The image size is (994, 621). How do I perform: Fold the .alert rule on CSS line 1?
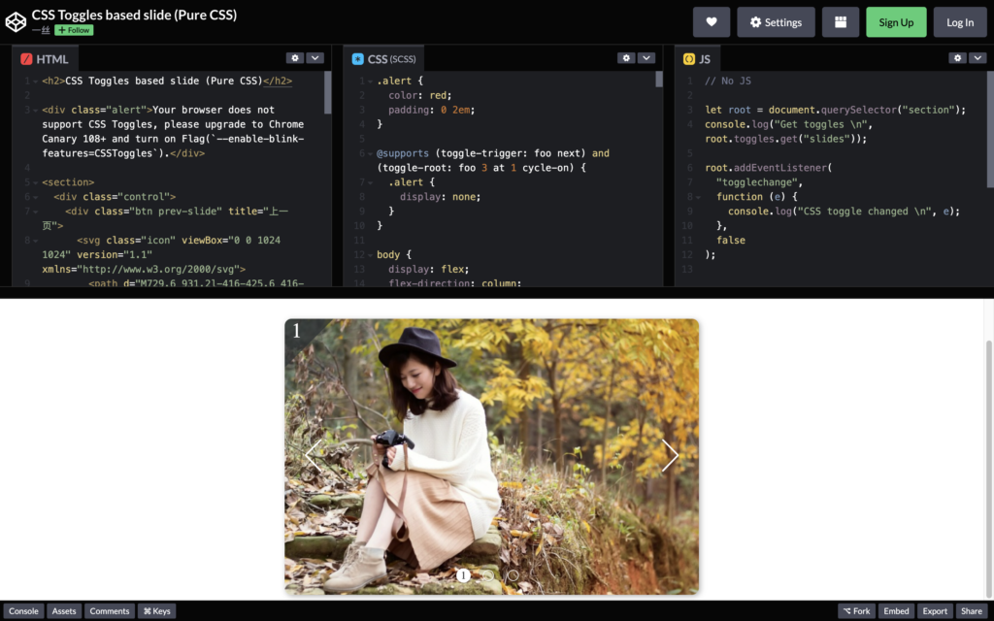370,82
